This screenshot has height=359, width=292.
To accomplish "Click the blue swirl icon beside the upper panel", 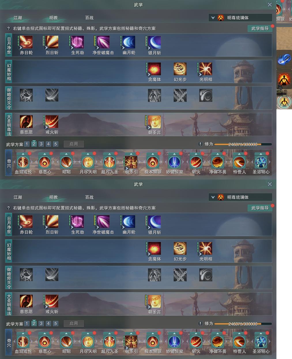I will coord(284,59).
